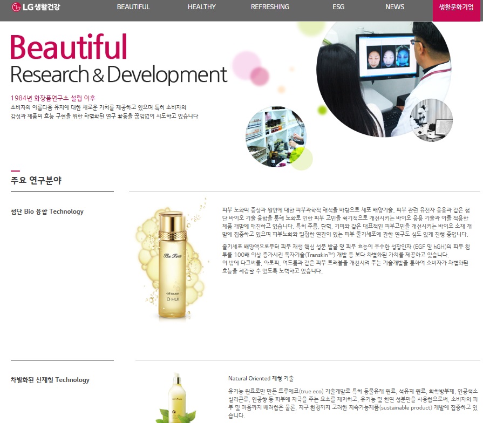Viewport: 483px width, 423px height.
Task: Click the 주요 연구분야 heading
Action: click(36, 180)
